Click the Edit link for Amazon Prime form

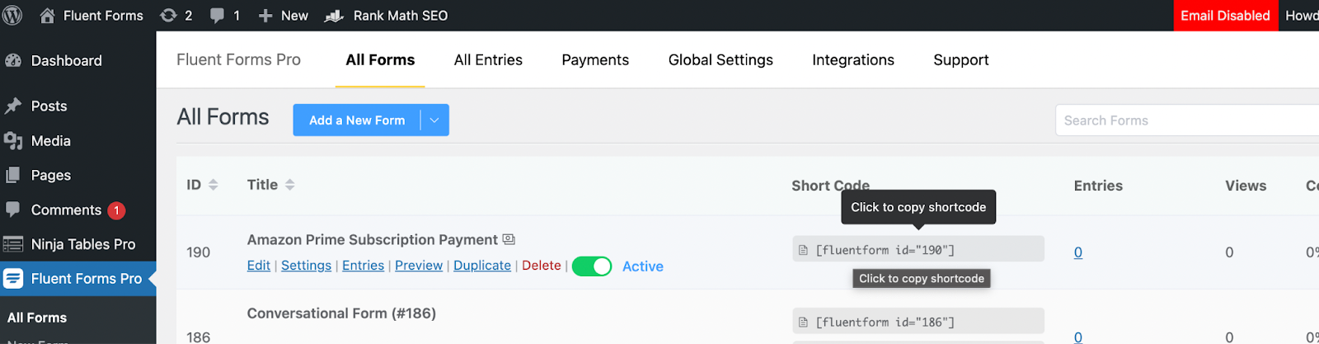click(259, 266)
